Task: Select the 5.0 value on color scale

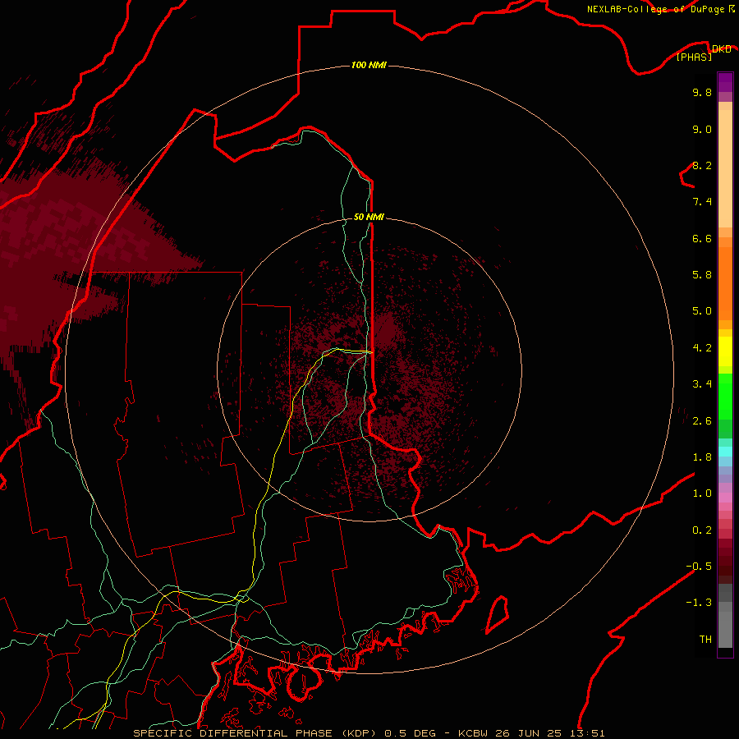Action: 702,311
